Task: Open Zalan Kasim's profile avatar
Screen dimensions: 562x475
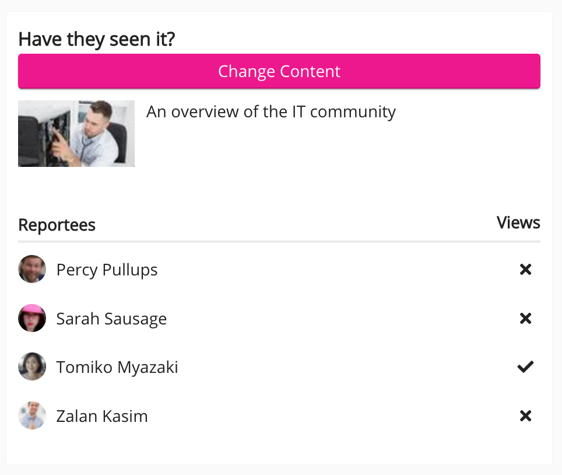Action: point(32,415)
